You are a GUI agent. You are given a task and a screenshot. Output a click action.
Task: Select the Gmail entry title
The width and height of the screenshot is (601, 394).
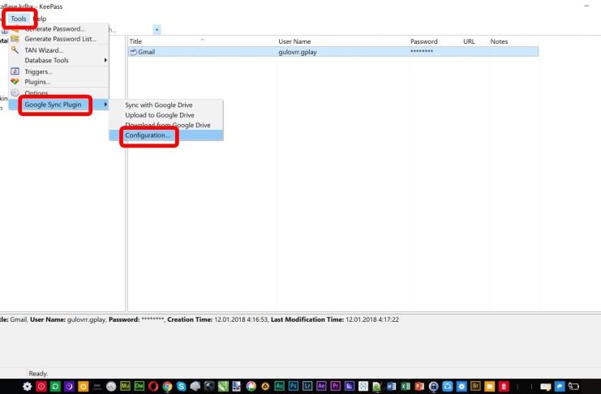[x=147, y=52]
